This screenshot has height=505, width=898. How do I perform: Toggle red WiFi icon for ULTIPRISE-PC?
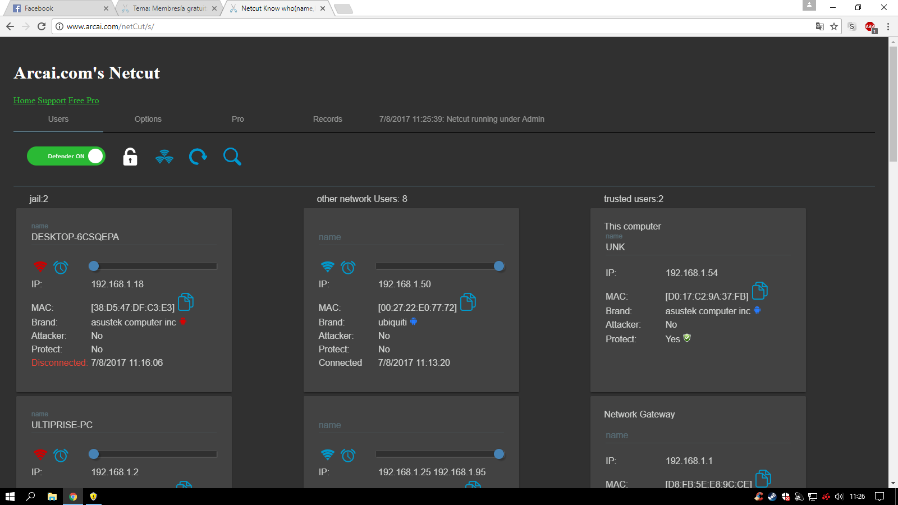tap(40, 454)
